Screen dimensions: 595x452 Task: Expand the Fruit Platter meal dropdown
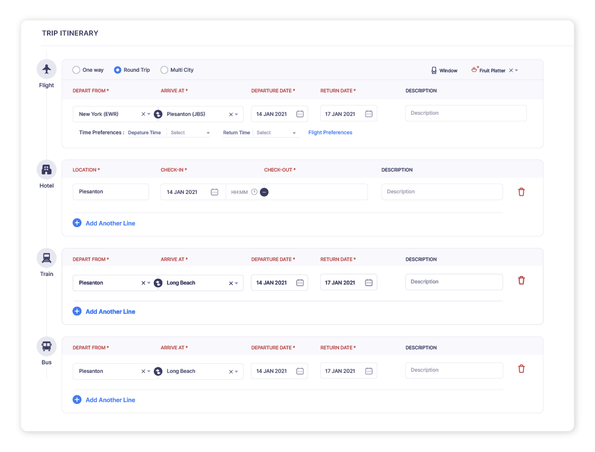(x=516, y=69)
